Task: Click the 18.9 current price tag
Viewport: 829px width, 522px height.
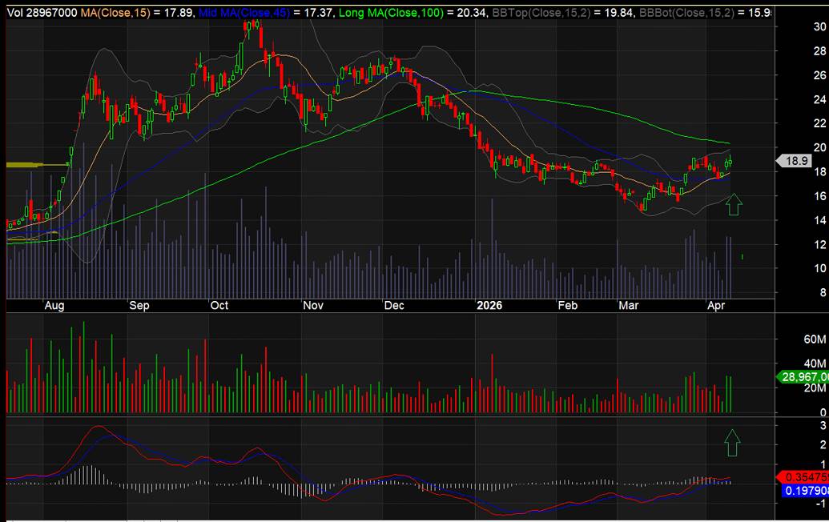Action: (796, 160)
